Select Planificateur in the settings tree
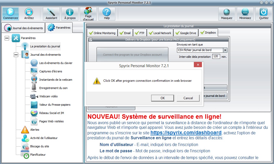The image size is (274, 164). coord(38,155)
